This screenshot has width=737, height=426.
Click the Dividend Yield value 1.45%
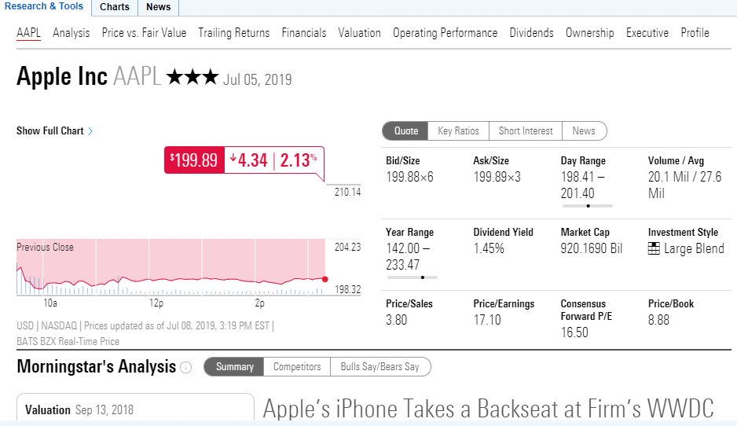pos(489,248)
